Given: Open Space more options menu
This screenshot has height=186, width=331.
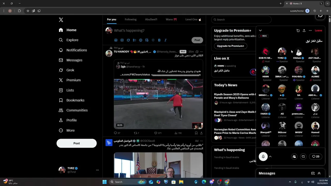Looking at the screenshot, I should pyautogui.click(x=310, y=30).
